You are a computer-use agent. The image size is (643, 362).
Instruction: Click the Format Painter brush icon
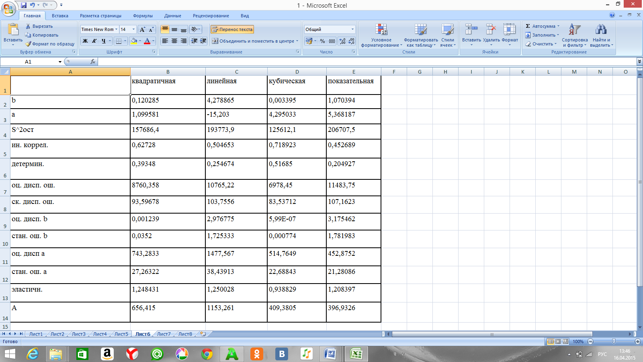(x=28, y=44)
